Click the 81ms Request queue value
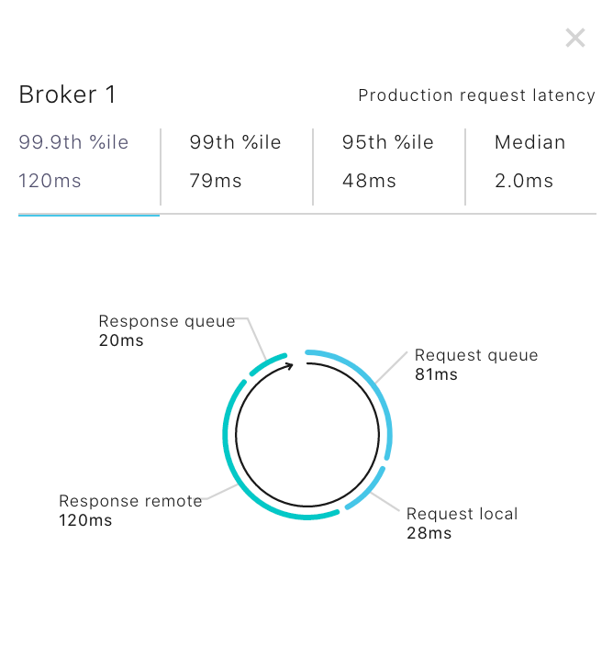The image size is (613, 668). coord(436,374)
